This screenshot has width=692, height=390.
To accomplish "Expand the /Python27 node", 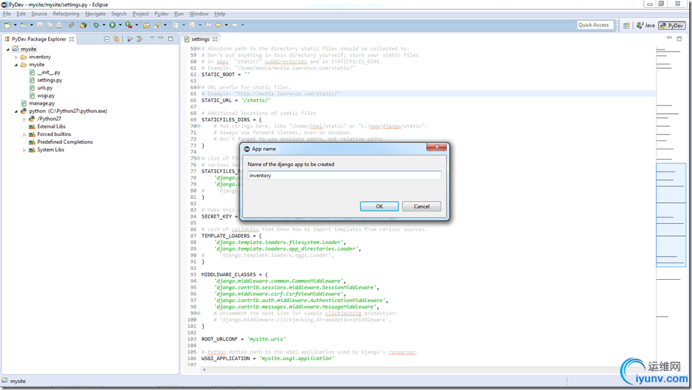I will pos(24,119).
